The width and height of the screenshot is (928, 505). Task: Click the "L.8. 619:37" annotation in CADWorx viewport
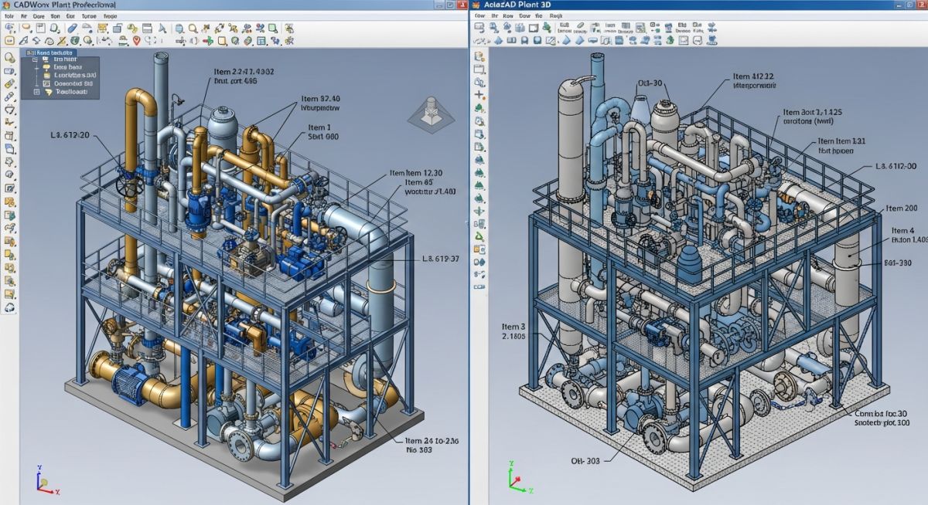pos(441,259)
